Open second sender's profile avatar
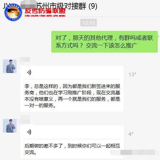The width and height of the screenshot is (160, 160). (10, 126)
